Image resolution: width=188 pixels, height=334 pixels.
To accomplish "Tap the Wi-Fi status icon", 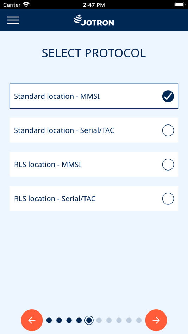I will pos(26,5).
